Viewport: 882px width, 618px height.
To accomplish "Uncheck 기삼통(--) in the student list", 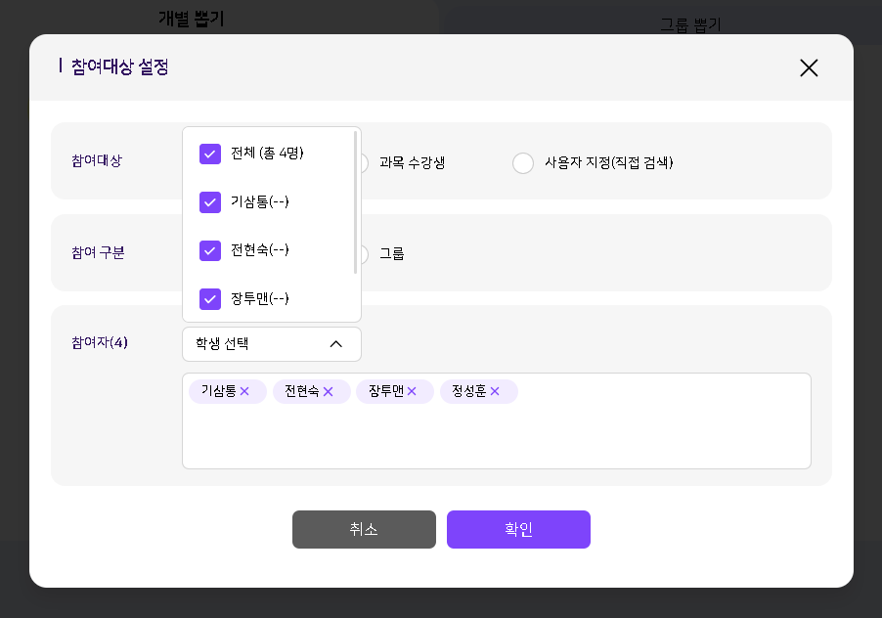I will coord(210,202).
